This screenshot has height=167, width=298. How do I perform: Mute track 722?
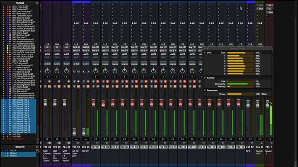(x=49, y=86)
